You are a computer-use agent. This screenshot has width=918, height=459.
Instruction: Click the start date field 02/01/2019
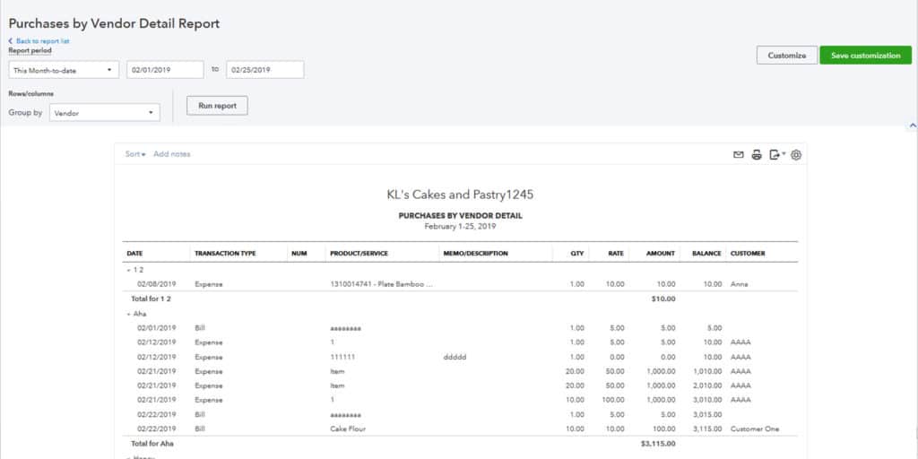[x=165, y=70]
